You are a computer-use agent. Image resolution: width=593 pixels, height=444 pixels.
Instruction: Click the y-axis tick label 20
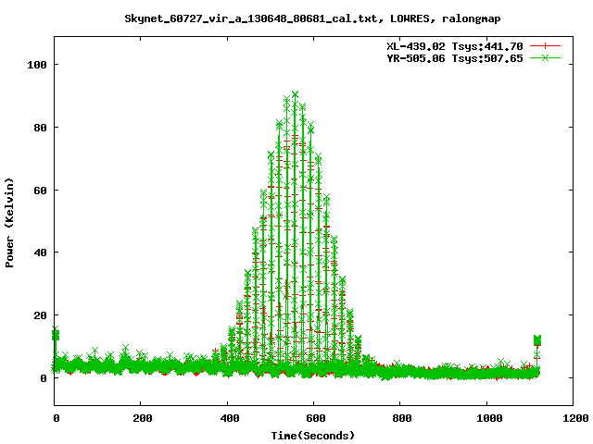(40, 315)
